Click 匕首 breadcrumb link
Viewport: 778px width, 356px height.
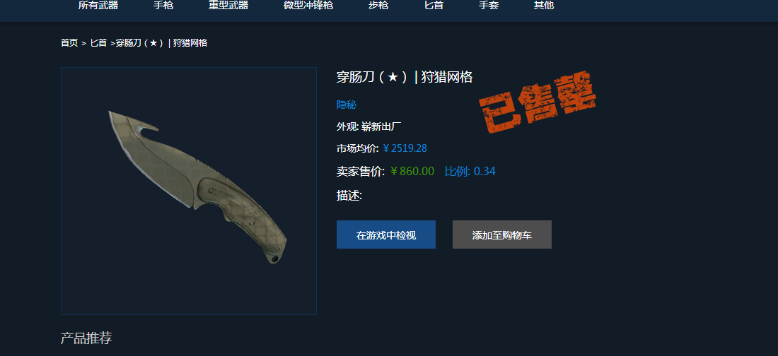click(98, 43)
